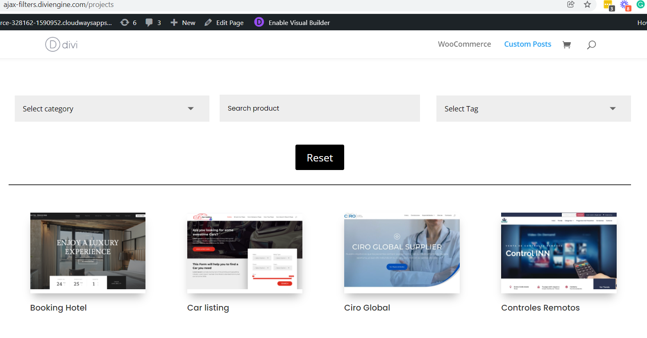Click the search magnifier icon

click(591, 45)
